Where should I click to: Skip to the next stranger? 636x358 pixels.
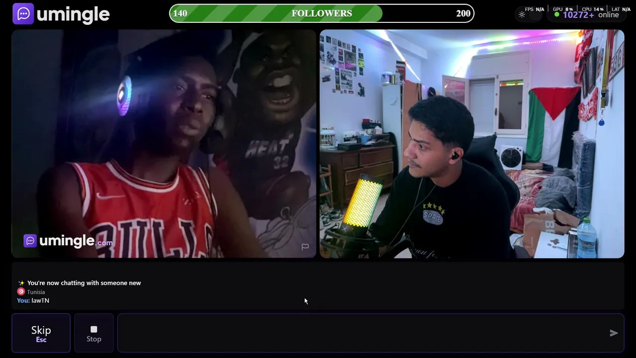pyautogui.click(x=41, y=333)
